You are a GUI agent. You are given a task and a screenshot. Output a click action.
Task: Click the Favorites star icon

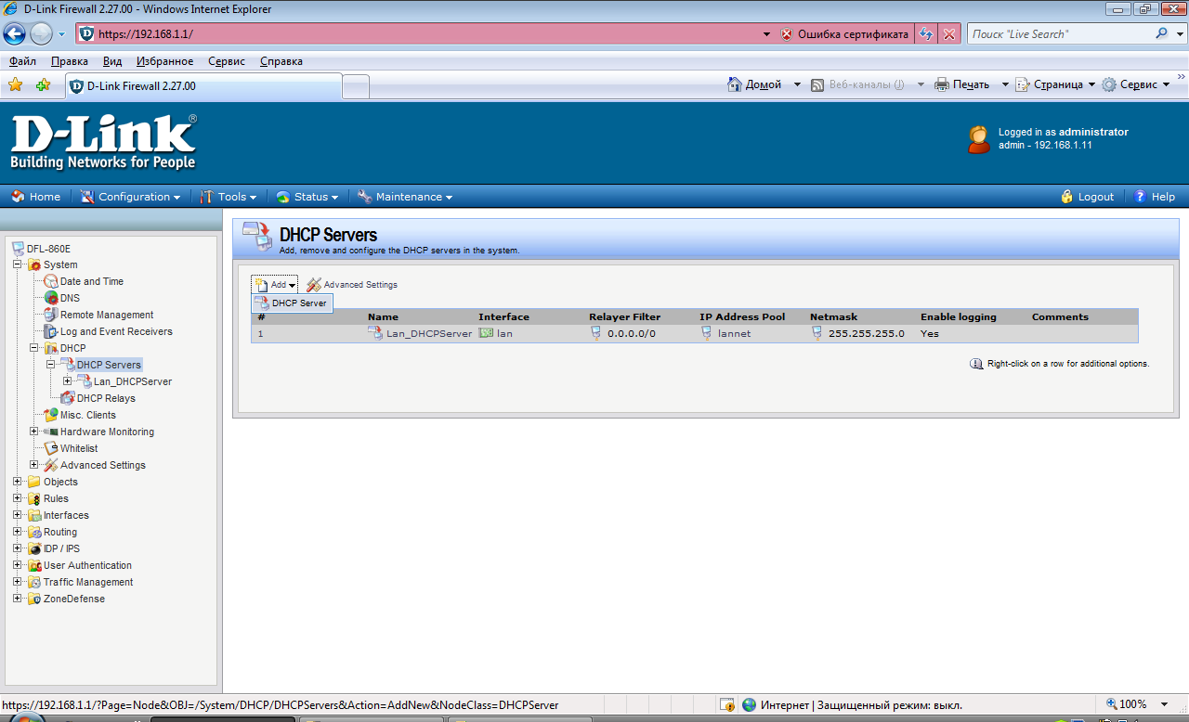pyautogui.click(x=15, y=85)
